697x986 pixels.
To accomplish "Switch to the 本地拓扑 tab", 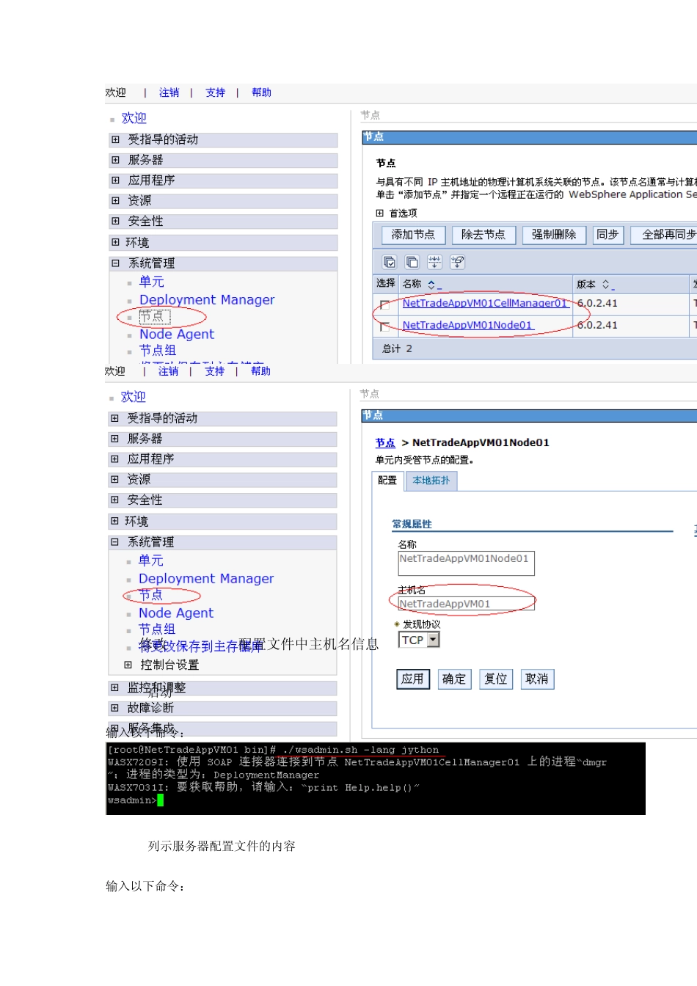I will point(431,481).
